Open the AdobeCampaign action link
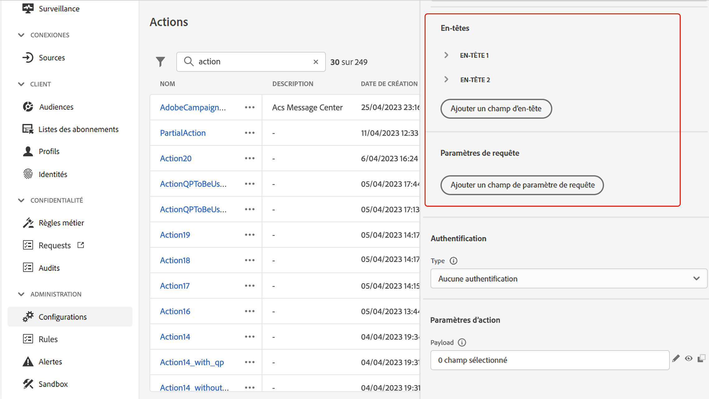 [x=193, y=108]
